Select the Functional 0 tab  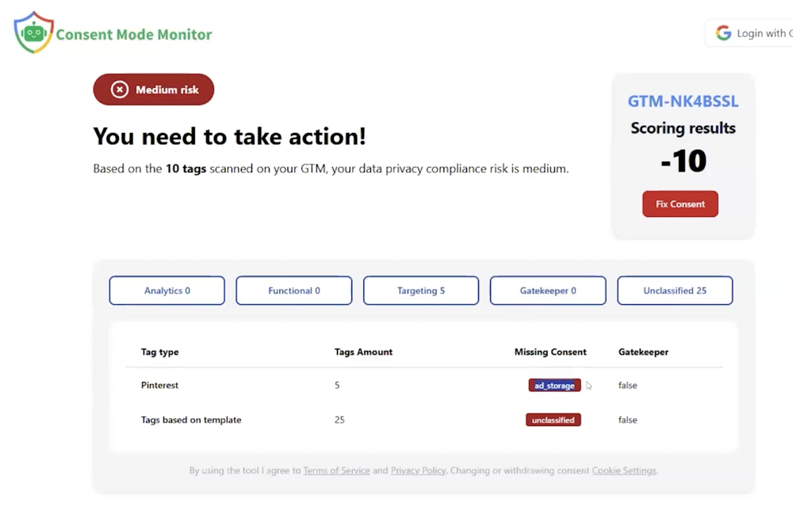(x=293, y=291)
